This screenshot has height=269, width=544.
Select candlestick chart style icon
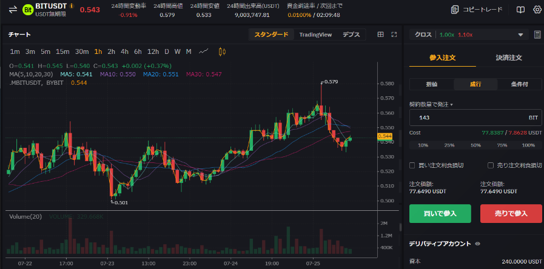222,51
